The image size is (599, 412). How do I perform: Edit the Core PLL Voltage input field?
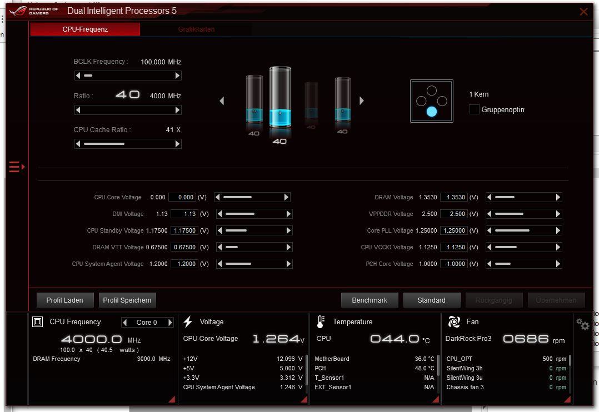(454, 230)
